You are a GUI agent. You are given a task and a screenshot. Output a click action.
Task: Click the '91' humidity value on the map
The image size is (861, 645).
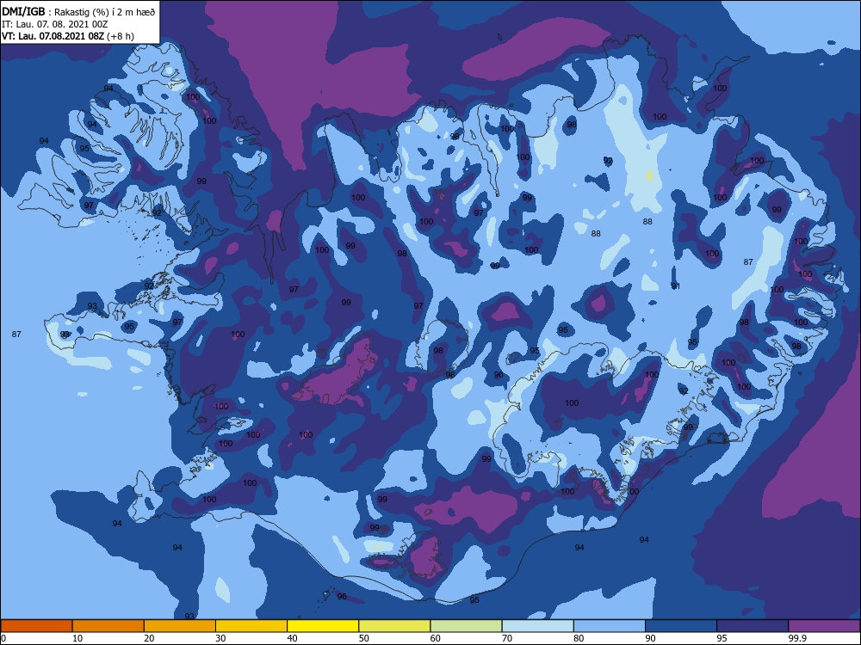(x=676, y=286)
